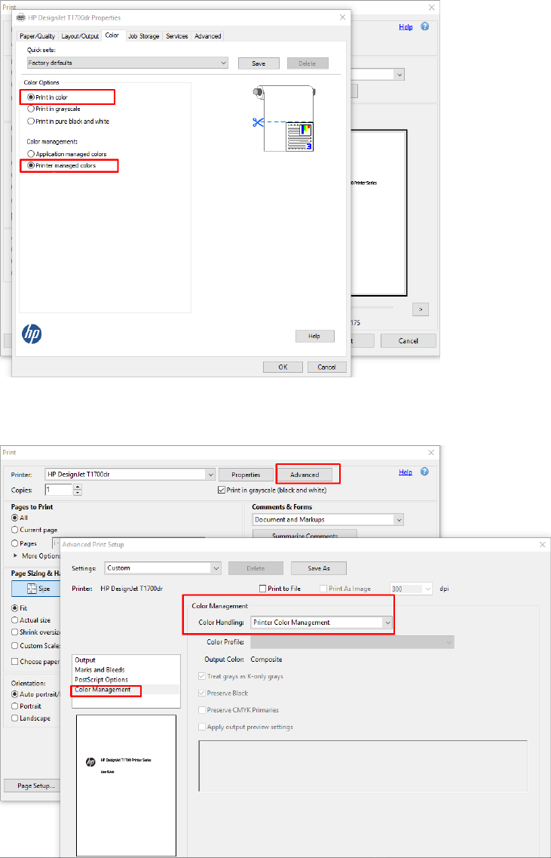The width and height of the screenshot is (551, 858).
Task: Choose Print in grayscale radio button
Action: (54, 109)
